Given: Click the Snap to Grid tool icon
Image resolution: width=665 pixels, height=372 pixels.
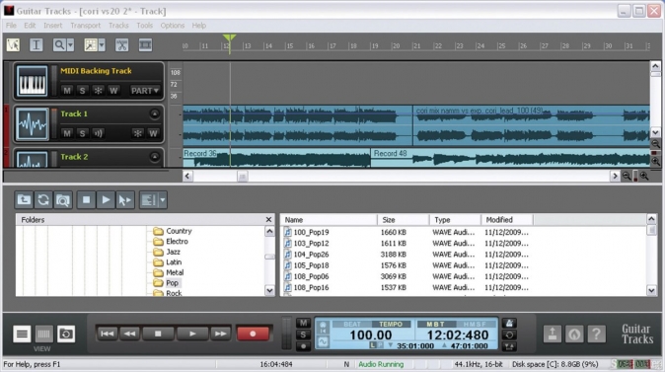Looking at the screenshot, I should (x=91, y=44).
